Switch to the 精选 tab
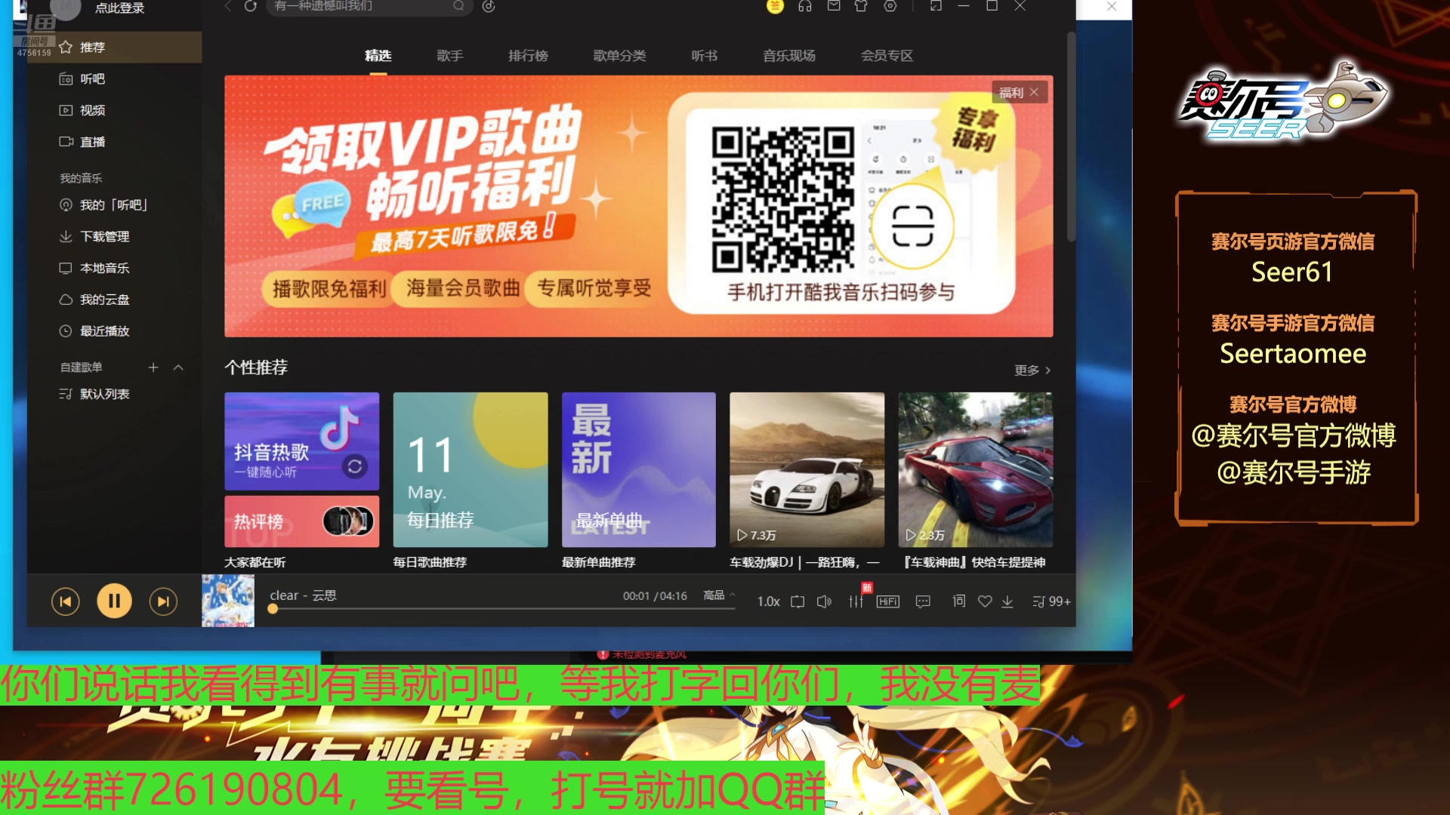This screenshot has width=1450, height=815. [378, 56]
